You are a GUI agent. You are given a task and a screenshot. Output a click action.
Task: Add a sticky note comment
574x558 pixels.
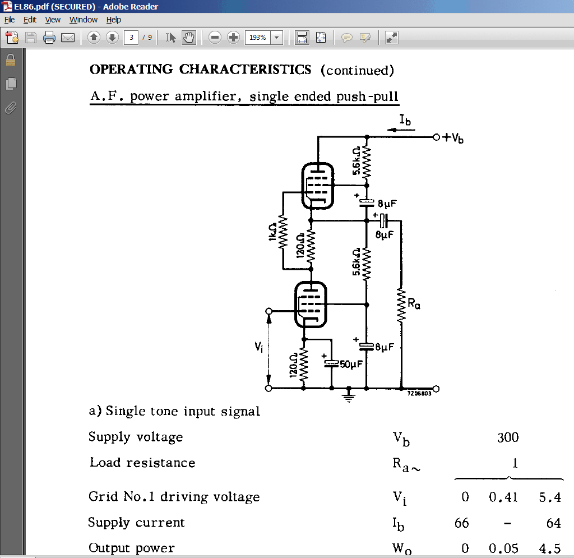point(346,38)
